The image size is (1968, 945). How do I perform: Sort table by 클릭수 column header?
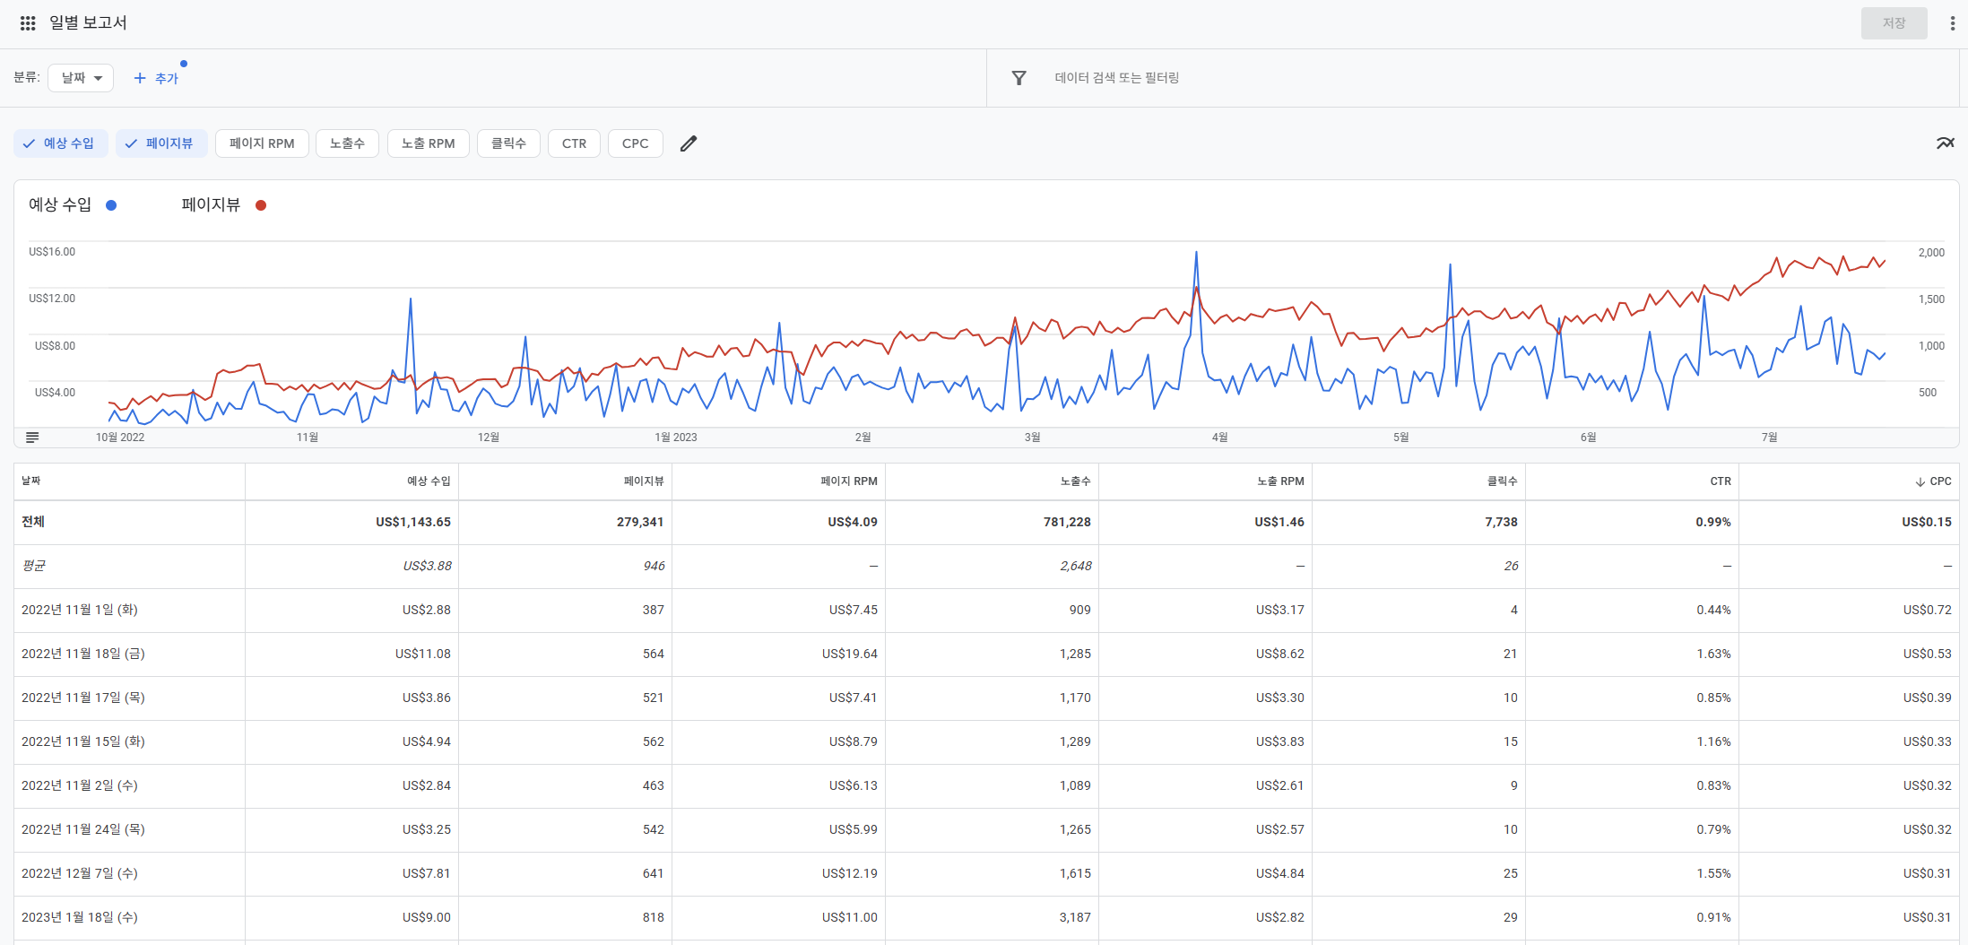point(1502,481)
